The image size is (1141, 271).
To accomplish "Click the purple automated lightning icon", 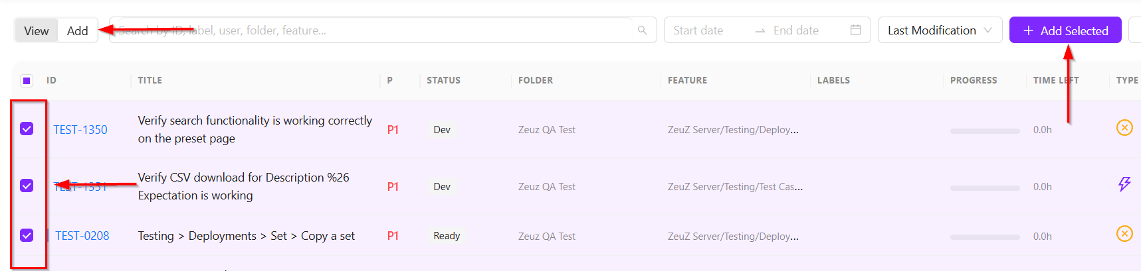I will tap(1124, 184).
